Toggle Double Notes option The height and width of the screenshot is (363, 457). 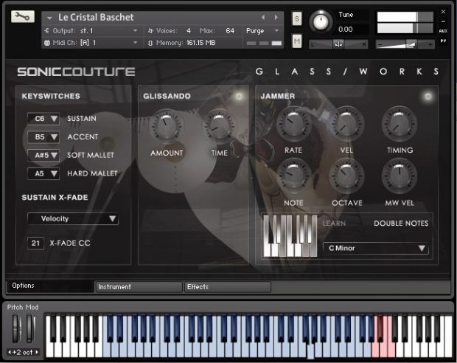pyautogui.click(x=401, y=224)
